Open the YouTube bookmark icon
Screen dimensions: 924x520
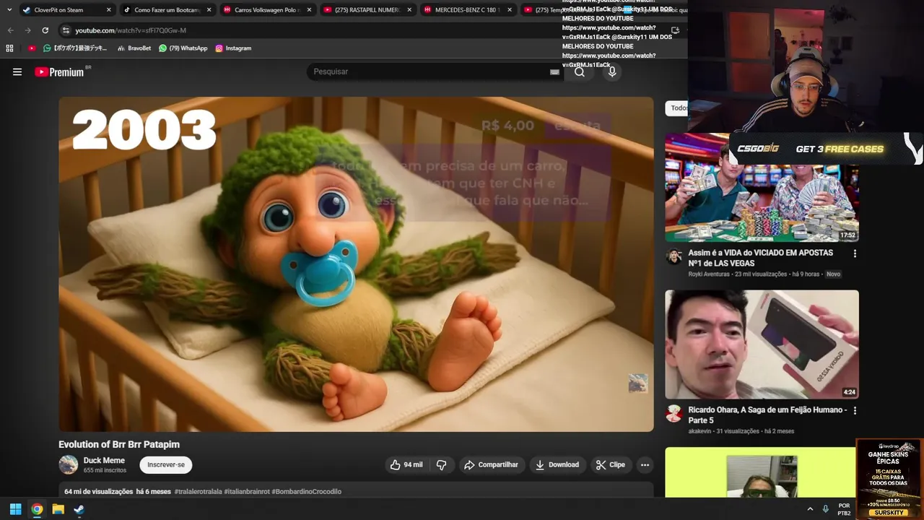tap(32, 48)
